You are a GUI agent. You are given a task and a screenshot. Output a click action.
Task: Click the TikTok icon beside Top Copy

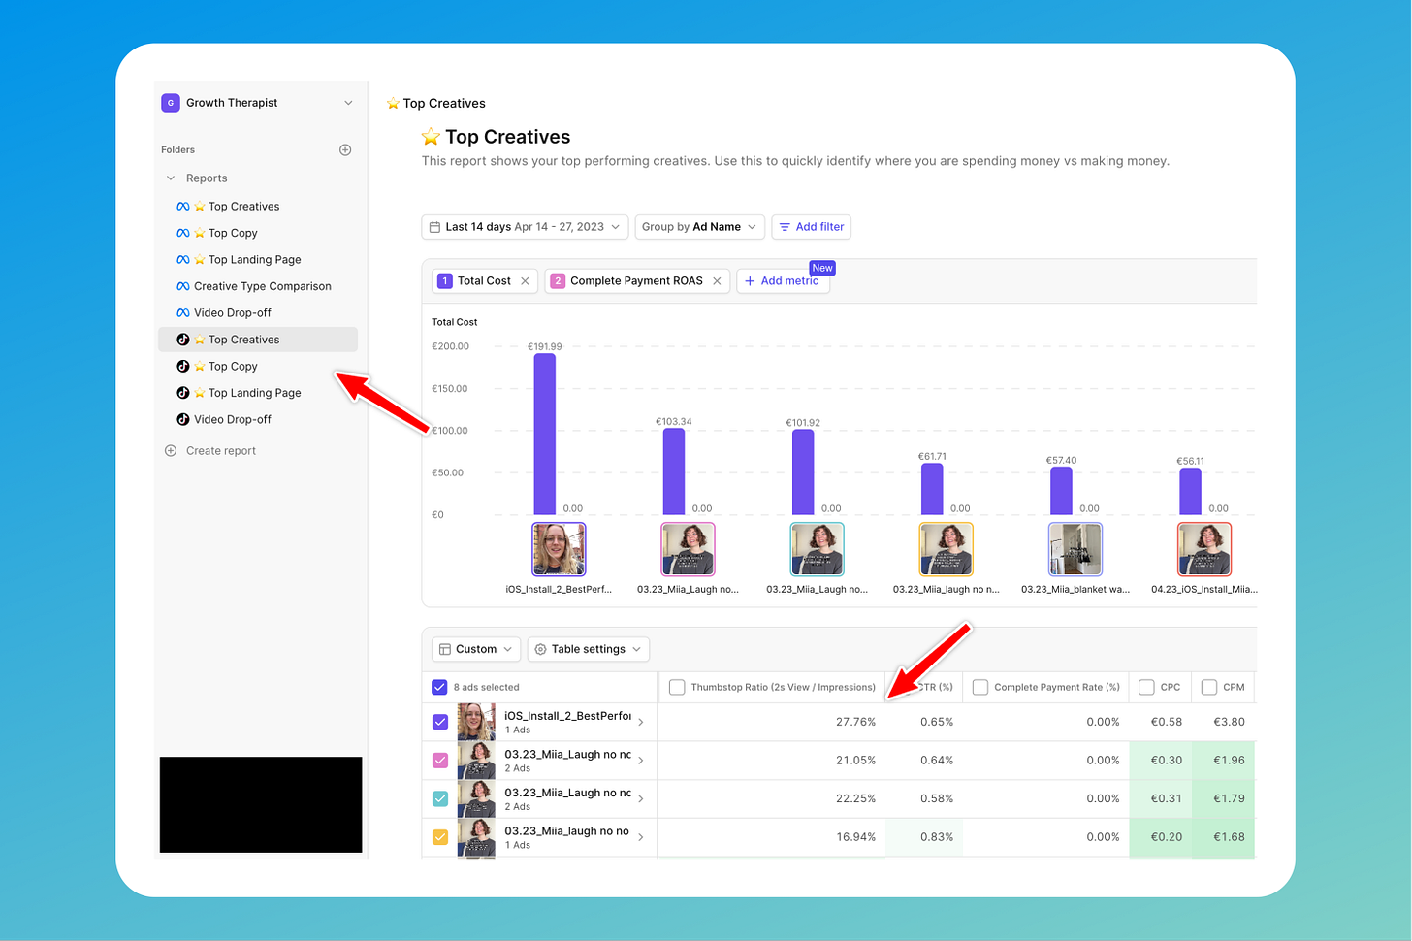tap(182, 367)
